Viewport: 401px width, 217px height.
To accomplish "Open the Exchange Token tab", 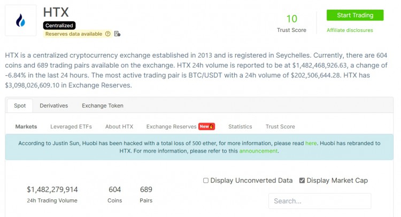I will (x=102, y=106).
